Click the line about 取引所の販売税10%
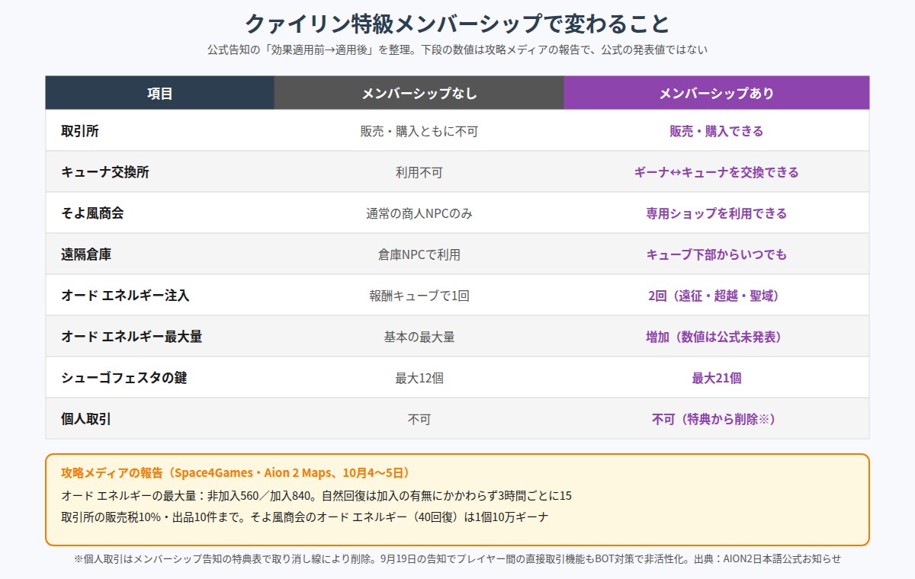This screenshot has width=915, height=579. pos(304,517)
